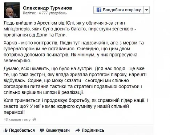170x135 pixels.
Task: Click the globe public-visibility icon
Action: click(34, 119)
